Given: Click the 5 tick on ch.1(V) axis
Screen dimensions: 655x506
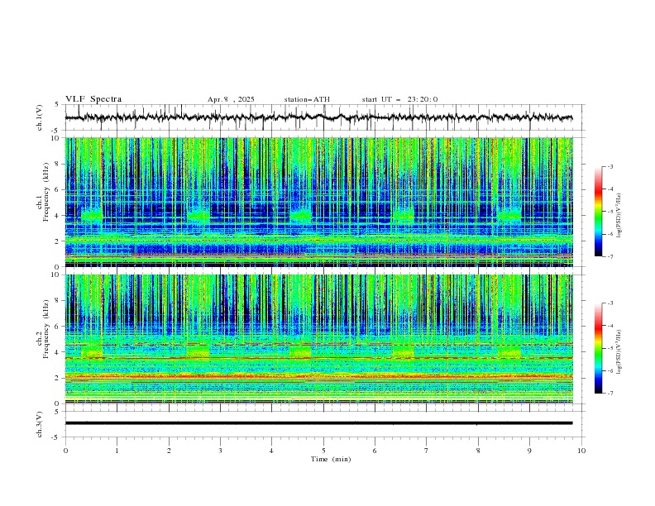Looking at the screenshot, I should pos(57,105).
